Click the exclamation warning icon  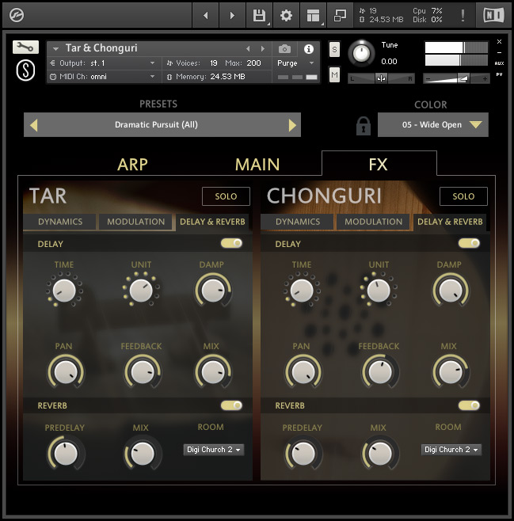click(x=463, y=15)
